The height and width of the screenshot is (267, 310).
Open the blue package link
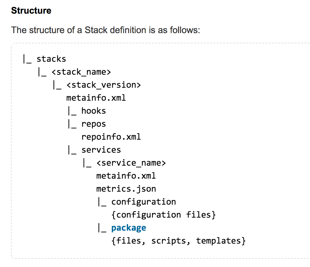[128, 228]
